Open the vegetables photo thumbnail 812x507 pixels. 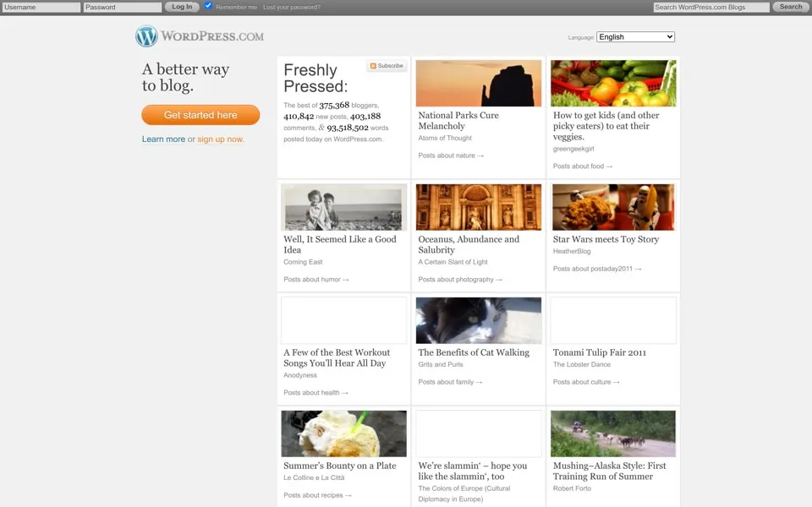[x=613, y=84]
